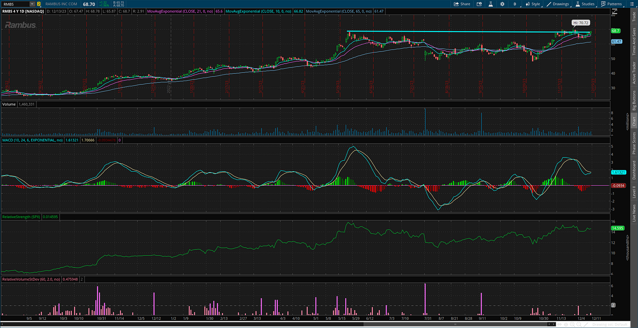Click the pan arrows icon in bottom bar

[x=559, y=324]
